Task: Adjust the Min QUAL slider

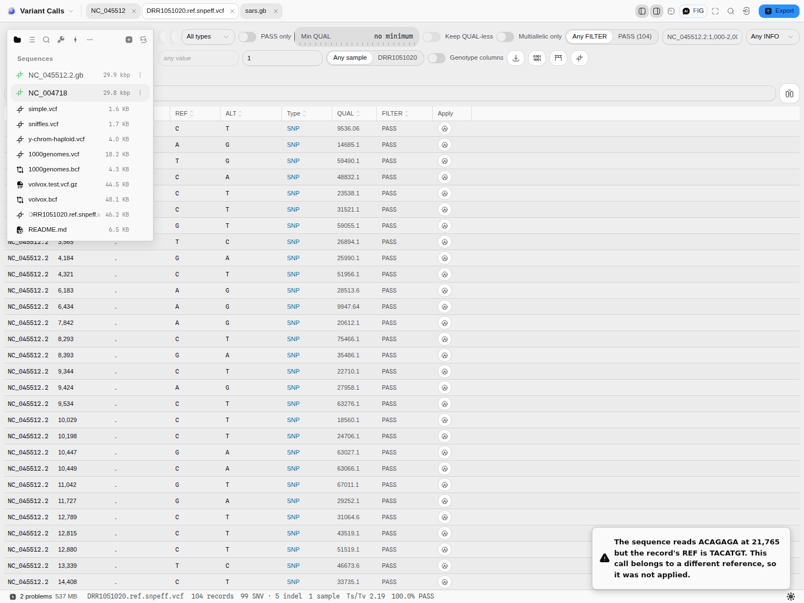Action: [358, 37]
